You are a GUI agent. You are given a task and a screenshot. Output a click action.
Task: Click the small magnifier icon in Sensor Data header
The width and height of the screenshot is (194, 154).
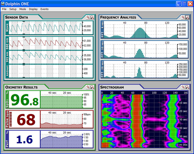[x=88, y=18]
